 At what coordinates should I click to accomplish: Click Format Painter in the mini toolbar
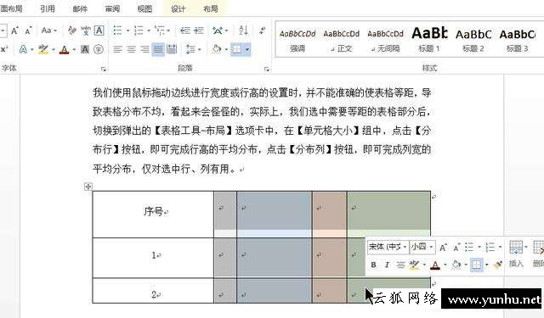498,265
